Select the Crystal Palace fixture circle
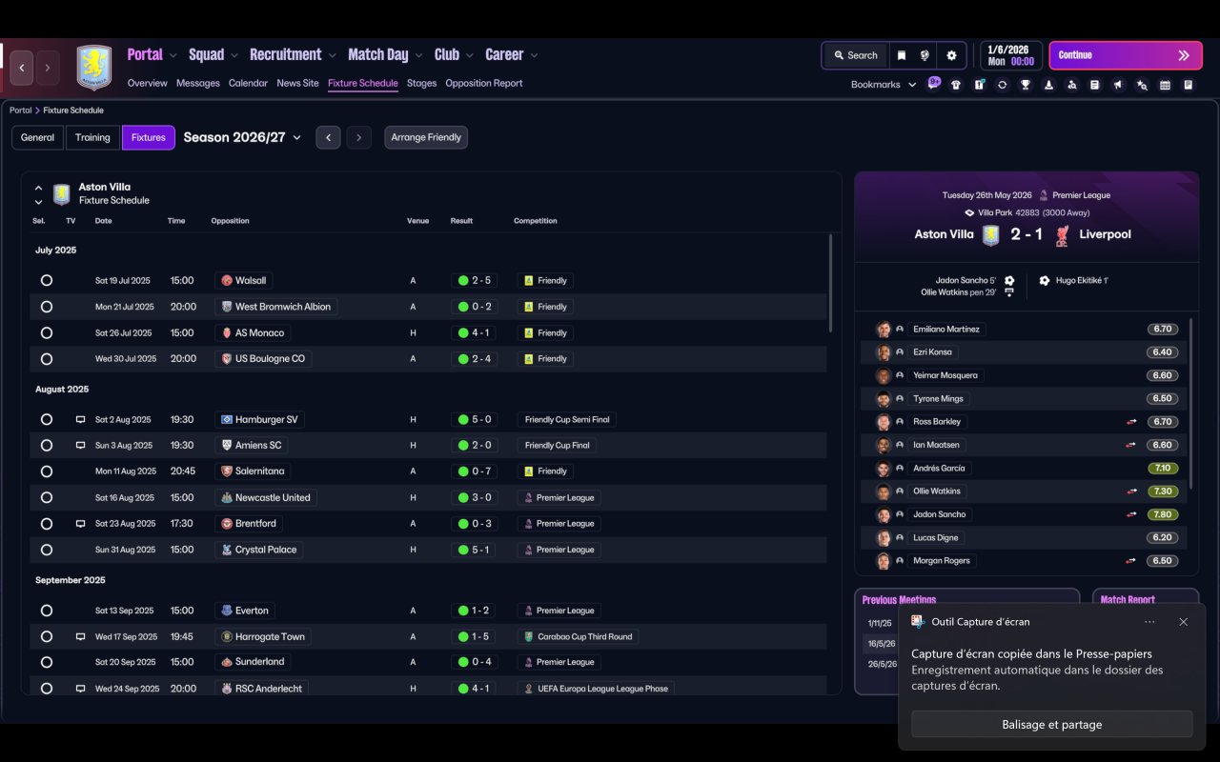The height and width of the screenshot is (762, 1220). 47,550
